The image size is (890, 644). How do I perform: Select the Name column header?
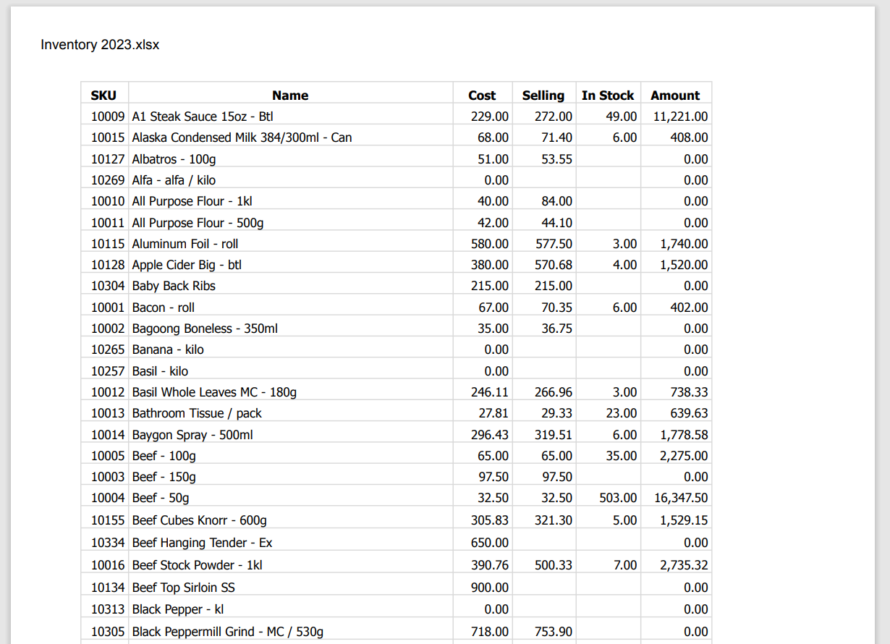[x=290, y=96]
